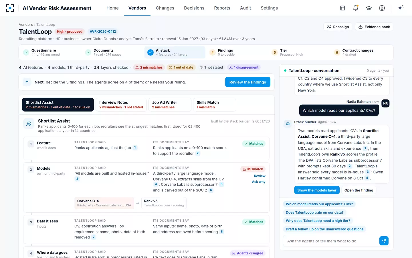This screenshot has width=412, height=258.
Task: Open the Documents step
Action: 113,52
